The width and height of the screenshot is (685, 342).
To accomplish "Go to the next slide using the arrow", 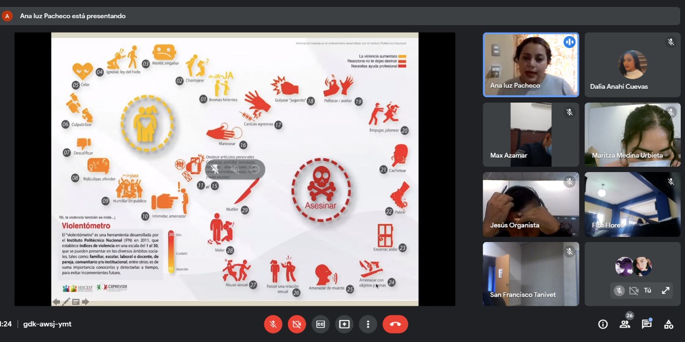I will [85, 302].
